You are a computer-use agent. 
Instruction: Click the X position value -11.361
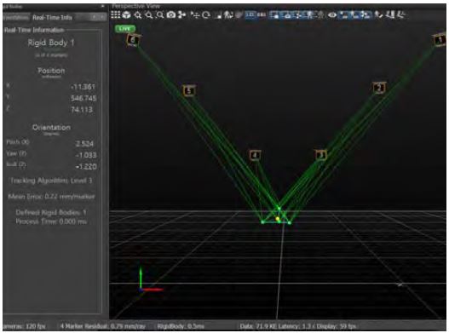[x=83, y=87]
